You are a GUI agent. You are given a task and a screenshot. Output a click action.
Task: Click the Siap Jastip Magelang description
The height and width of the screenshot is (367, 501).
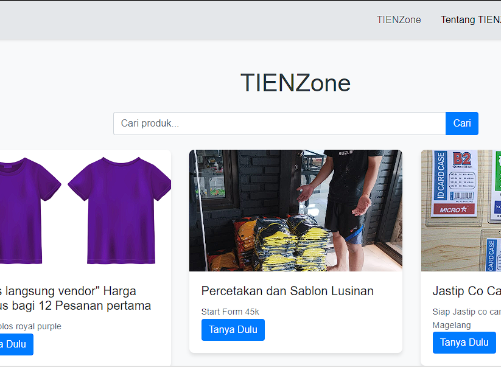click(466, 318)
